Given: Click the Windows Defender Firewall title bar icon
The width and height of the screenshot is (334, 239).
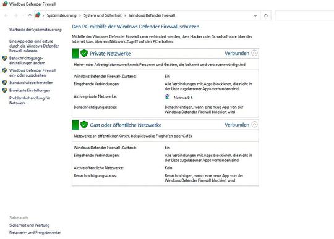Looking at the screenshot, I should 5,4.
